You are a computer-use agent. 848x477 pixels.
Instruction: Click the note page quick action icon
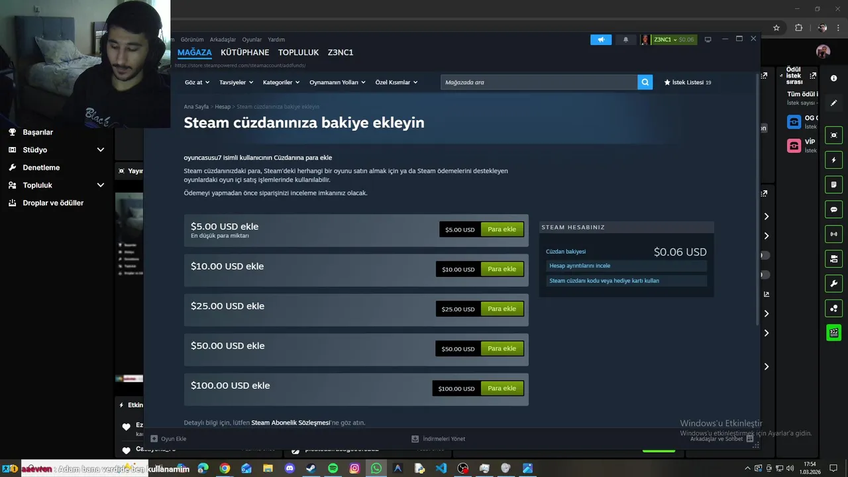[x=833, y=184]
